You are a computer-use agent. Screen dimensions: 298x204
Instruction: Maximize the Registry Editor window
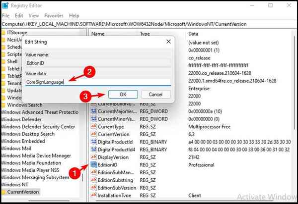point(270,5)
